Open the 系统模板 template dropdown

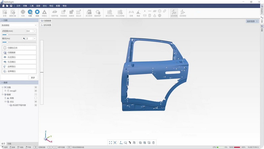tap(19, 25)
